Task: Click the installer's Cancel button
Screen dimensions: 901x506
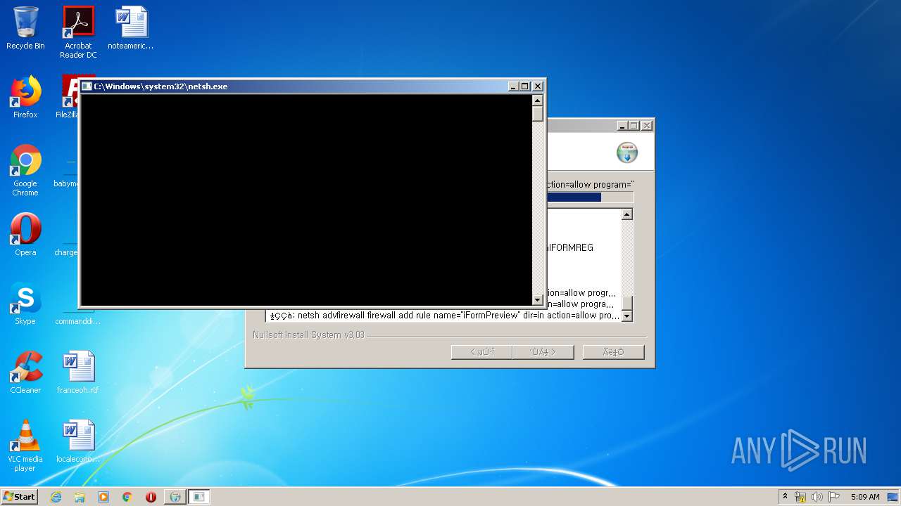Action: click(614, 352)
